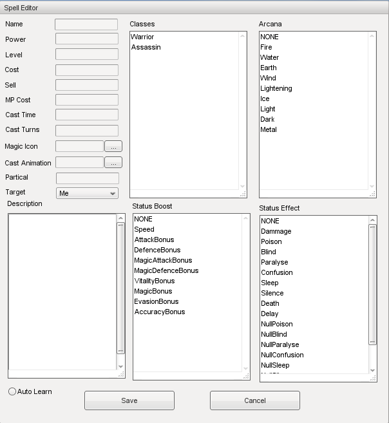Select AccuracyBonus in Status Boost
Screen dimensions: 389x423
[x=188, y=312]
